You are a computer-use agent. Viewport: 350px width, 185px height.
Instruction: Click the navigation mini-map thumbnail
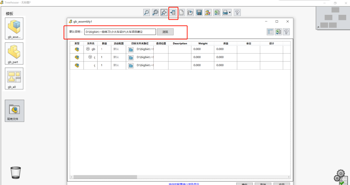(x=333, y=18)
